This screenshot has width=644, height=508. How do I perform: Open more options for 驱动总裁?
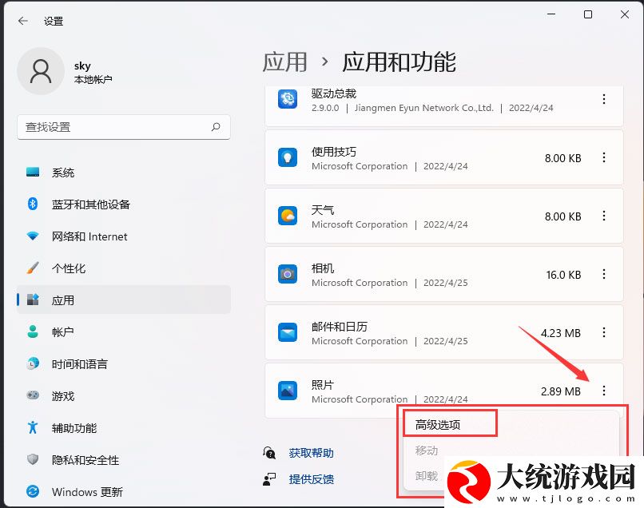coord(604,99)
